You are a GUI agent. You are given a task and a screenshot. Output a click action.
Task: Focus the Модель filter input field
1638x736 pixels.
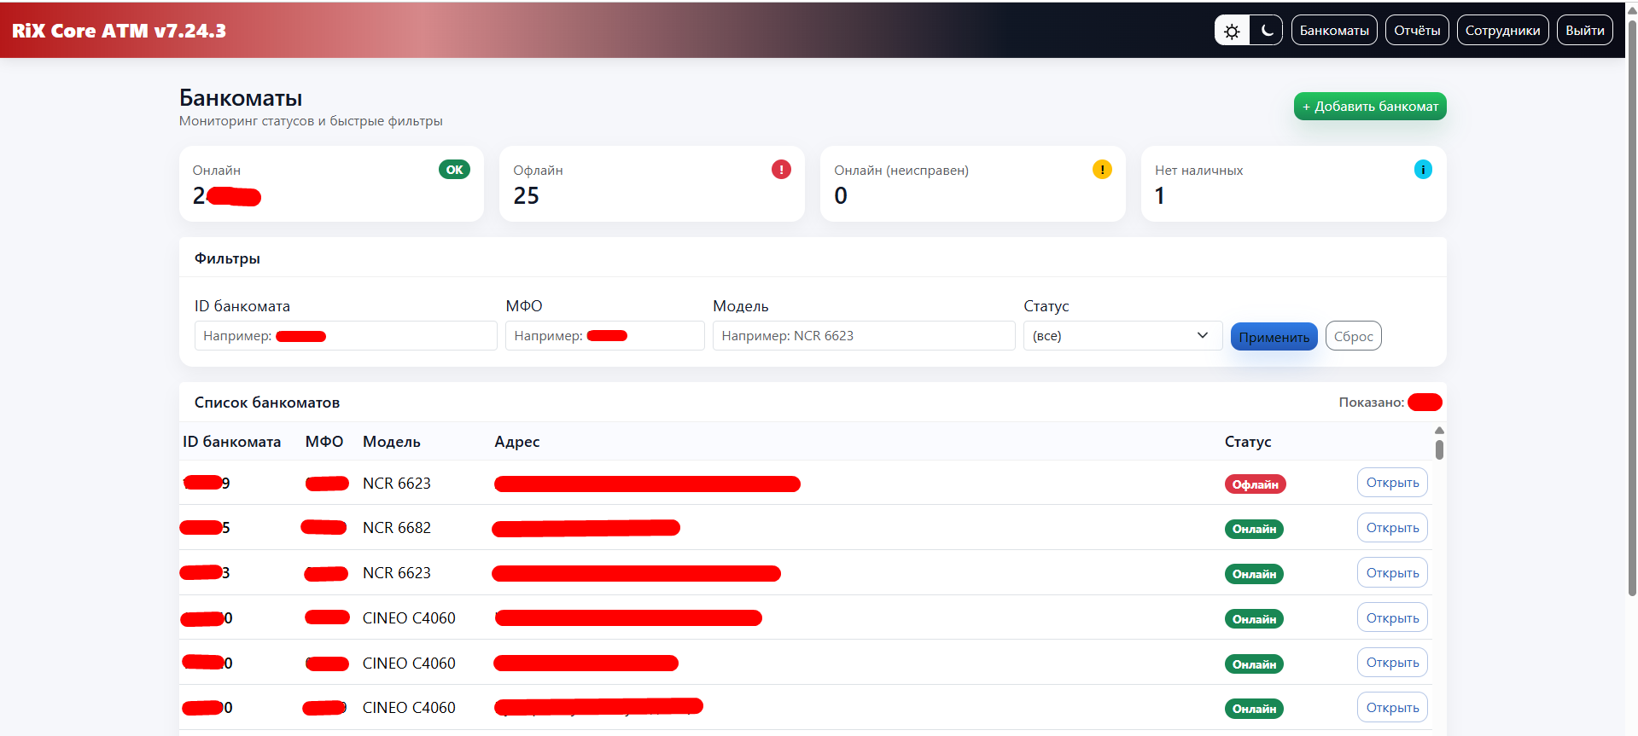point(863,336)
